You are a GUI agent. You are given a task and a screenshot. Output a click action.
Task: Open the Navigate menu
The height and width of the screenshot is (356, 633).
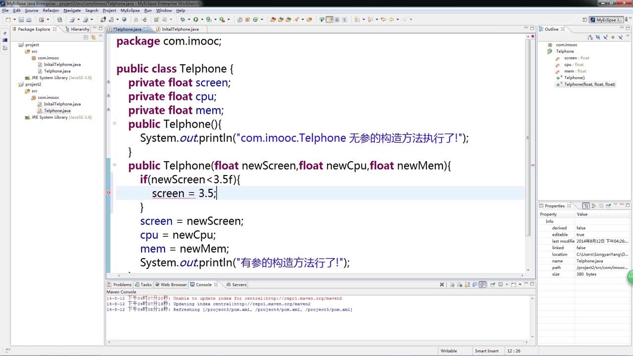click(72, 10)
